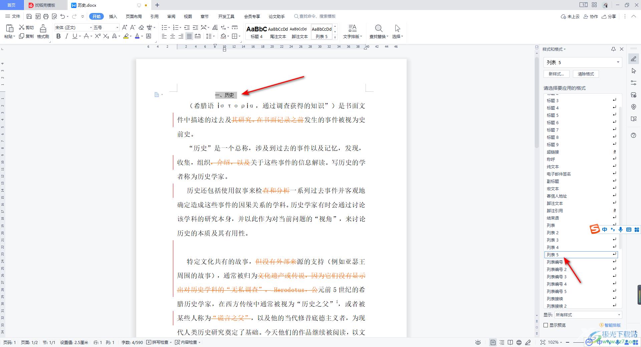This screenshot has width=641, height=347.
Task: Expand the styles gallery more arrow
Action: (335, 37)
